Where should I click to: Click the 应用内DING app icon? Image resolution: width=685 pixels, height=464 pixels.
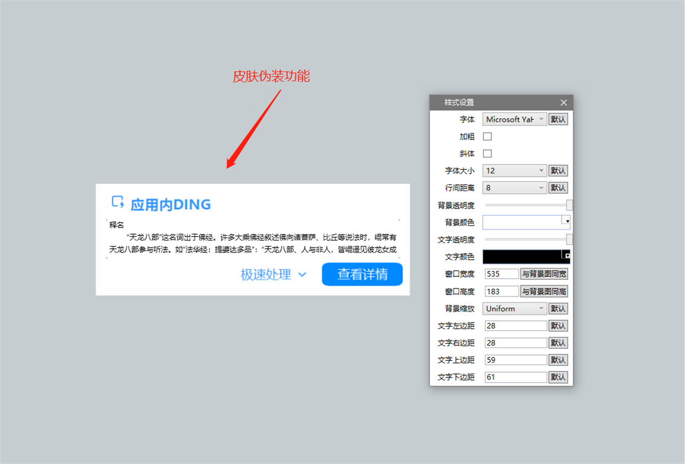116,203
